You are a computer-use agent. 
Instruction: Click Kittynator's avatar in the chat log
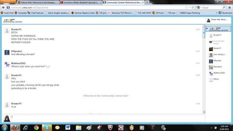(x=7, y=52)
